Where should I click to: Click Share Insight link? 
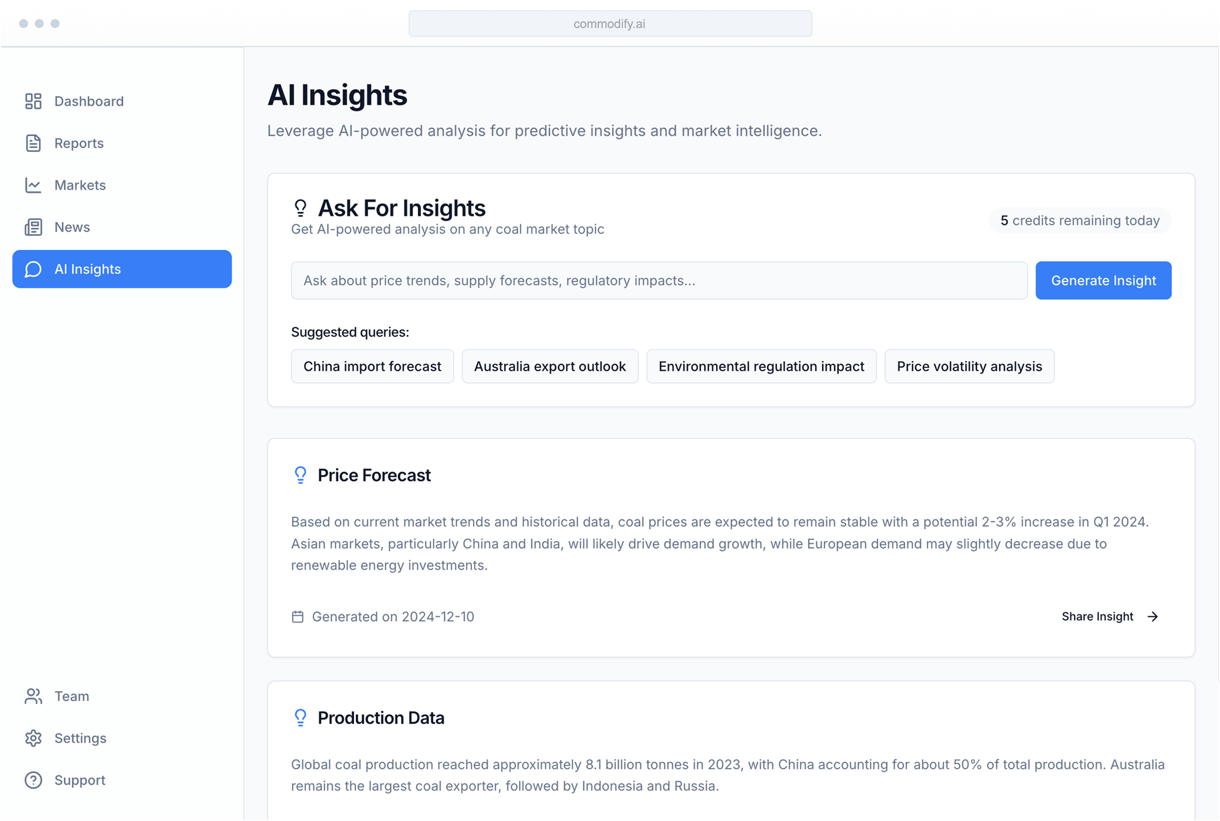click(1097, 616)
